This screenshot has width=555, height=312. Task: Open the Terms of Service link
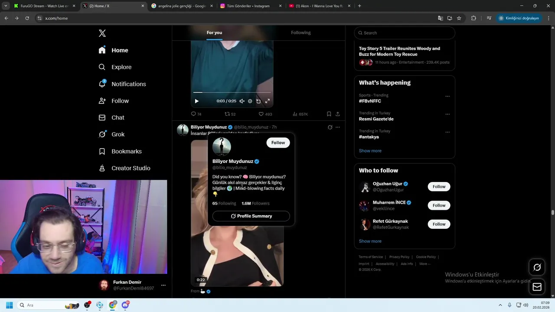371,257
